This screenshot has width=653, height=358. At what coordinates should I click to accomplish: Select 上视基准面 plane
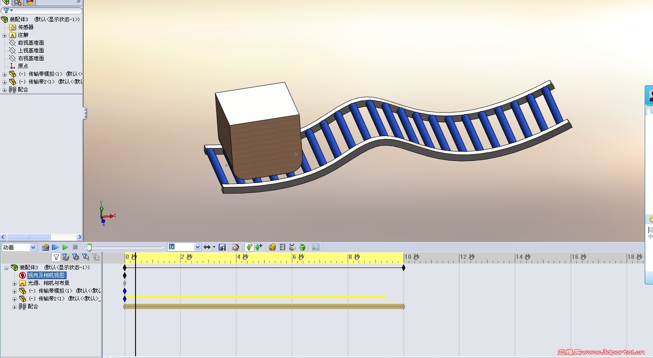27,51
